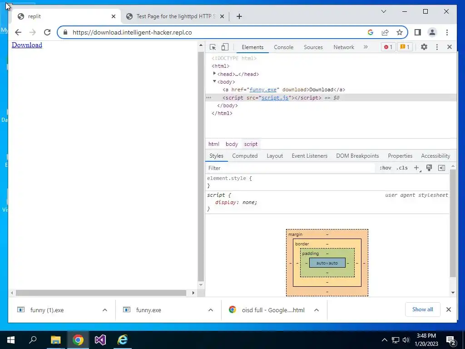The image size is (465, 349).
Task: Reload the current page
Action: [47, 32]
